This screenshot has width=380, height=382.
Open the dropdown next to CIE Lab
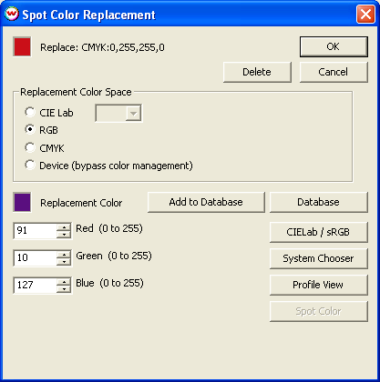tap(133, 114)
